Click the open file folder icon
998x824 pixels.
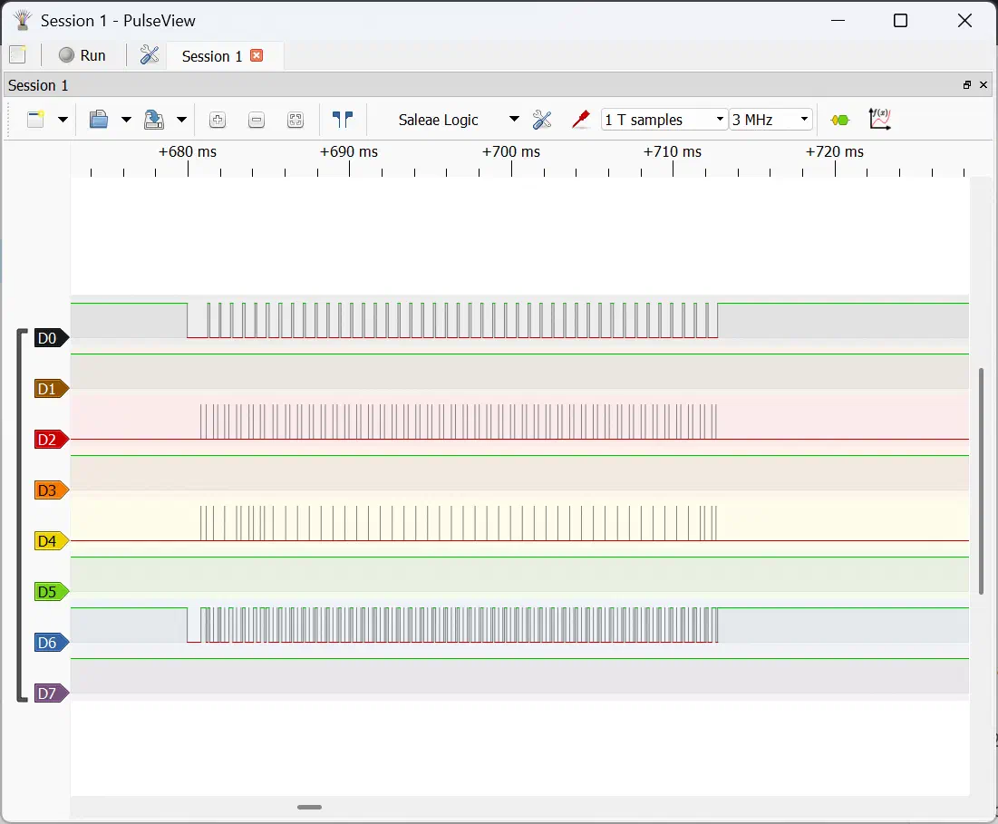coord(98,119)
